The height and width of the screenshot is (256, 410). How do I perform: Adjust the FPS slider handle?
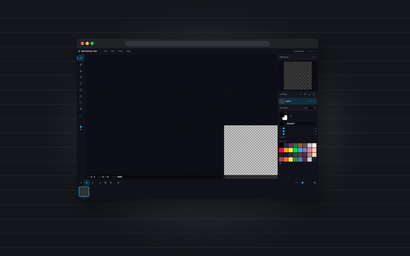click(303, 183)
